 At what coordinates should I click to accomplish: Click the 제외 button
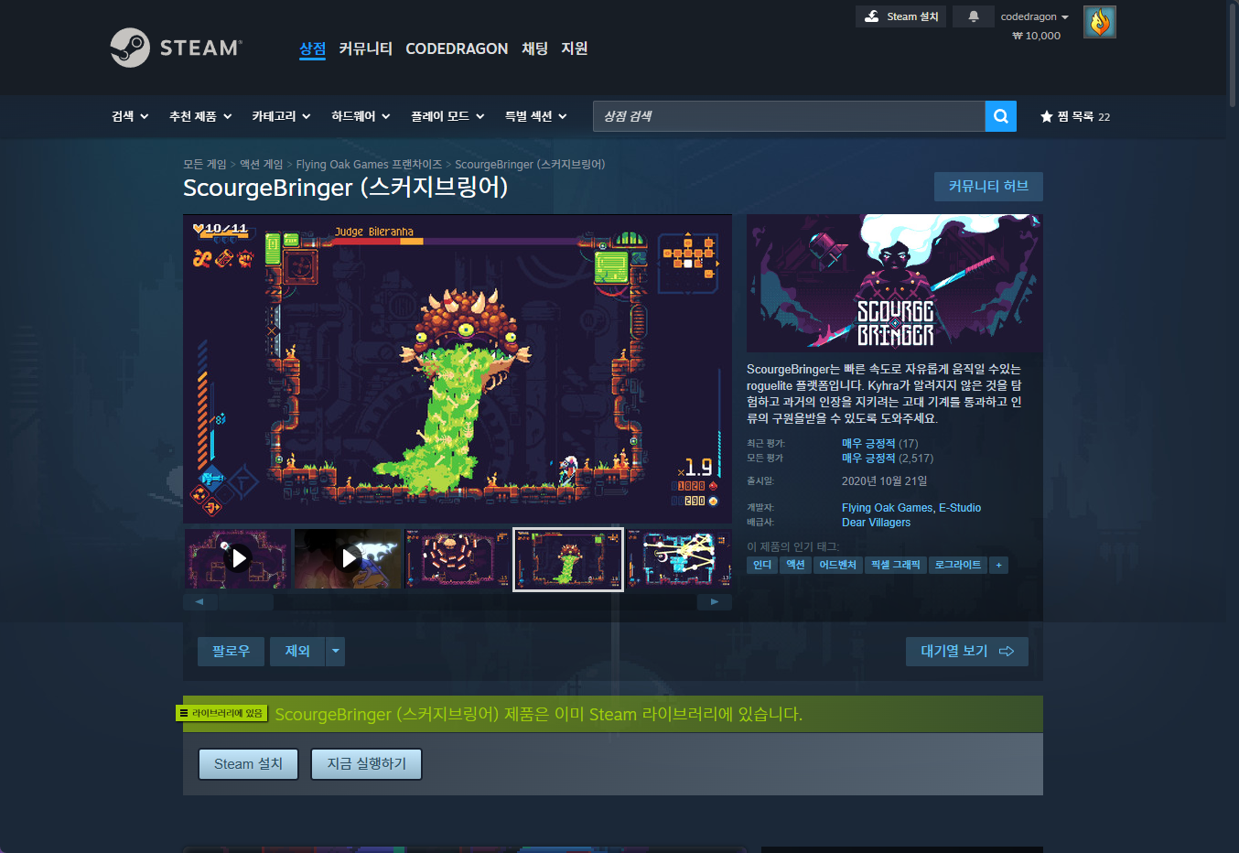[297, 652]
